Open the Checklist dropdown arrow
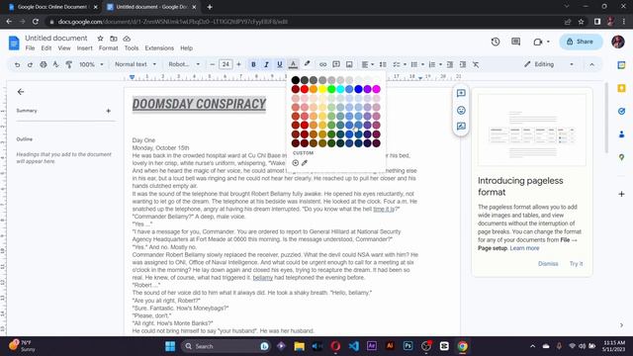 [x=405, y=64]
